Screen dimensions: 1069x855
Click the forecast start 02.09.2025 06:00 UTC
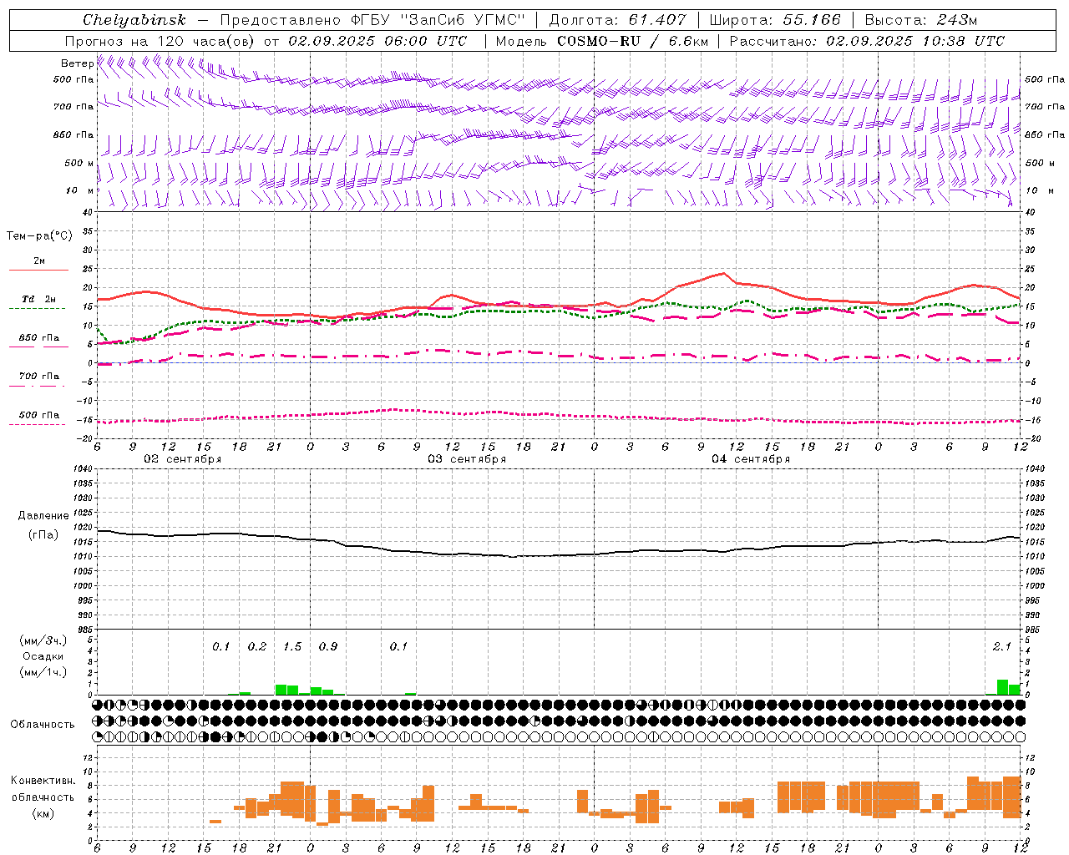[x=377, y=41]
